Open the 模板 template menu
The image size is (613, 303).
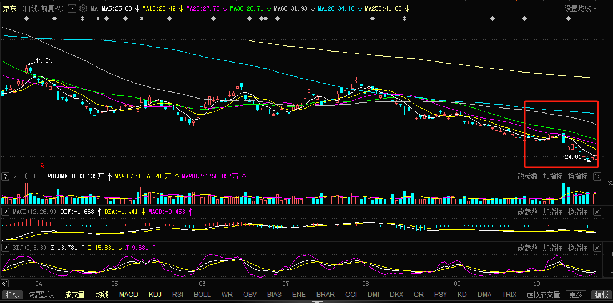(601, 295)
